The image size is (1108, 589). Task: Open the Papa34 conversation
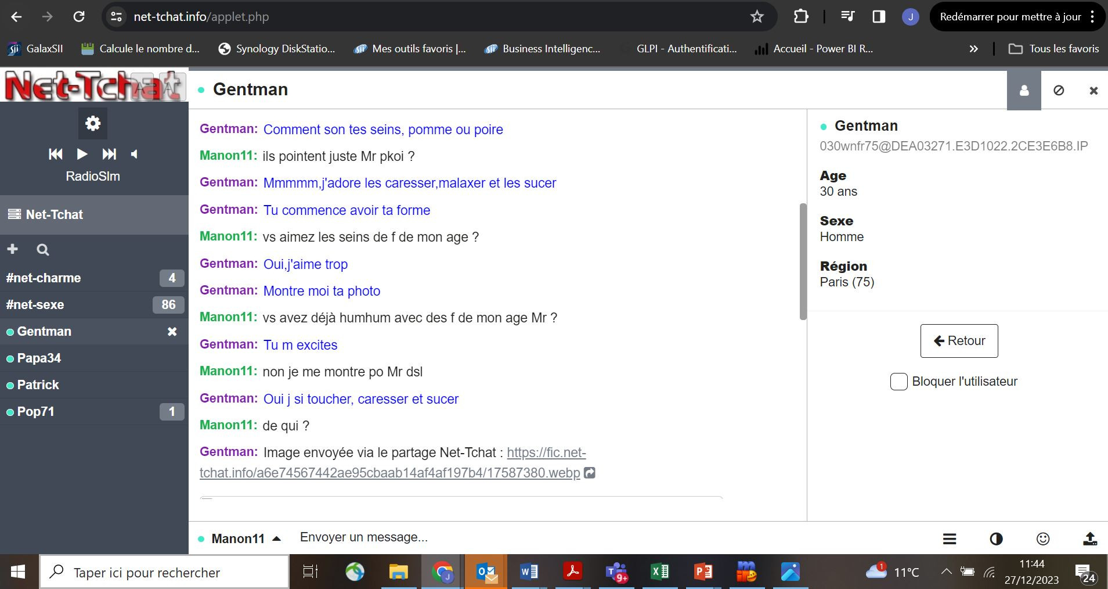point(94,358)
